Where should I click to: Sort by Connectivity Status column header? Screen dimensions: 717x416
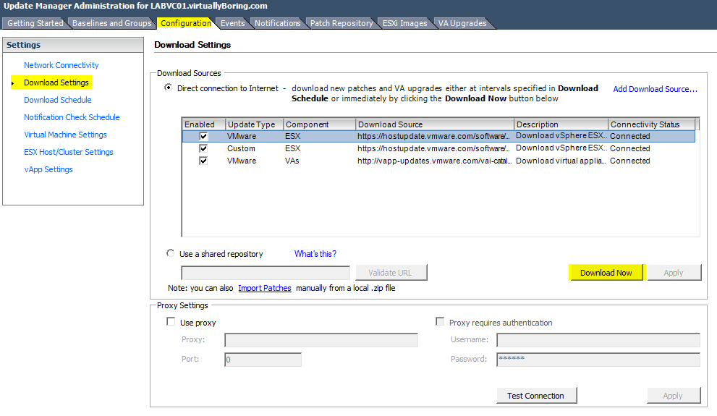652,124
